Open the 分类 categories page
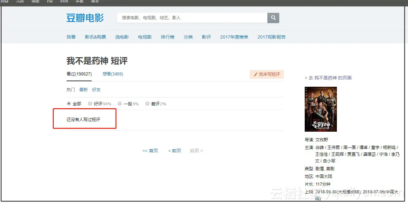This screenshot has width=408, height=203. (188, 37)
